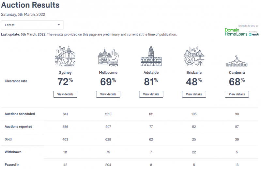The width and height of the screenshot is (261, 171).
Task: Click Sydney's 72% clearance rate
Action: [65, 82]
